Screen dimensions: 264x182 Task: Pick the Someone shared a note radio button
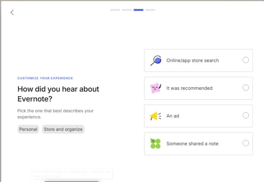(x=245, y=143)
